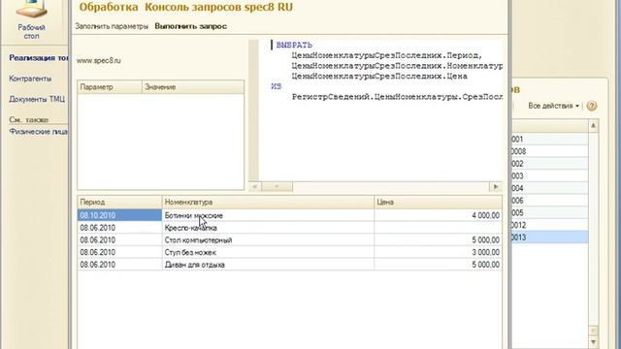Click Выполнить запрос command
This screenshot has height=349, width=621.
pos(190,26)
